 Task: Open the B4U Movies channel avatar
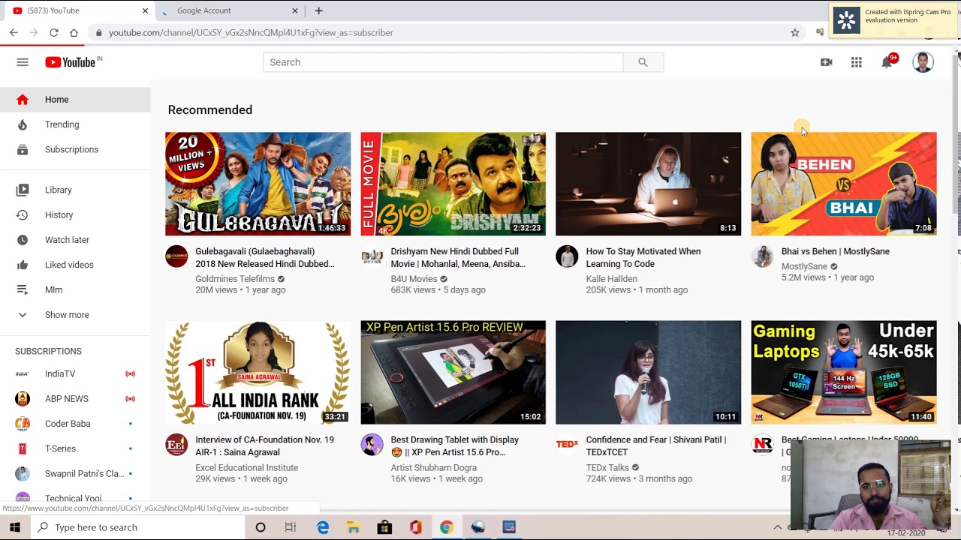click(372, 256)
